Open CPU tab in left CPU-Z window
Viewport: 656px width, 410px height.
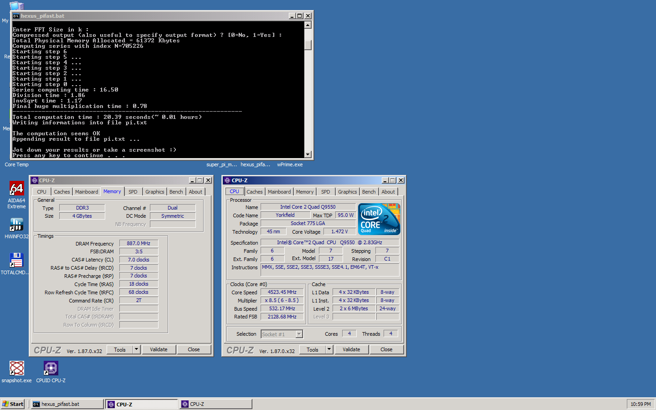tap(41, 192)
